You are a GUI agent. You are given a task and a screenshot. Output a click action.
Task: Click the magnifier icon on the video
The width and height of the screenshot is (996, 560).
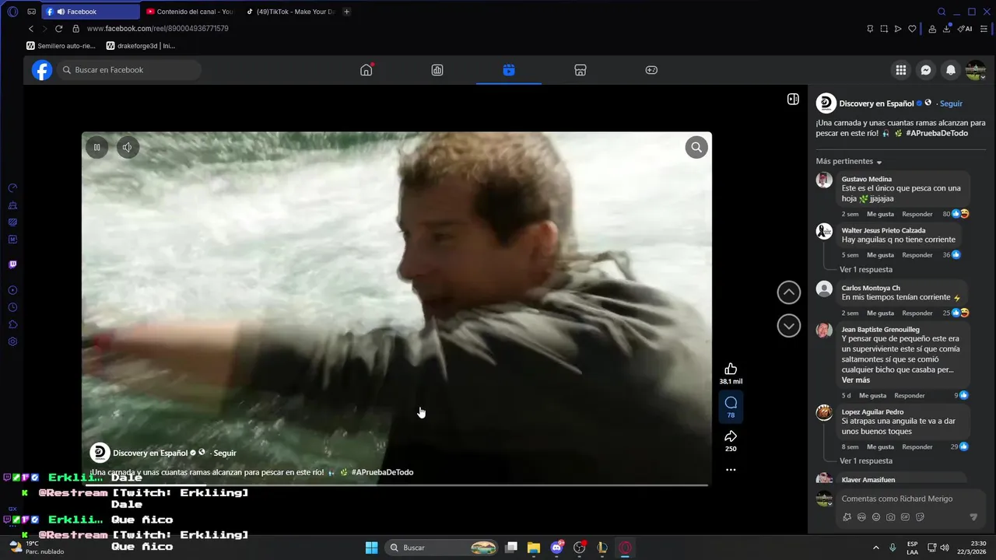pyautogui.click(x=696, y=147)
